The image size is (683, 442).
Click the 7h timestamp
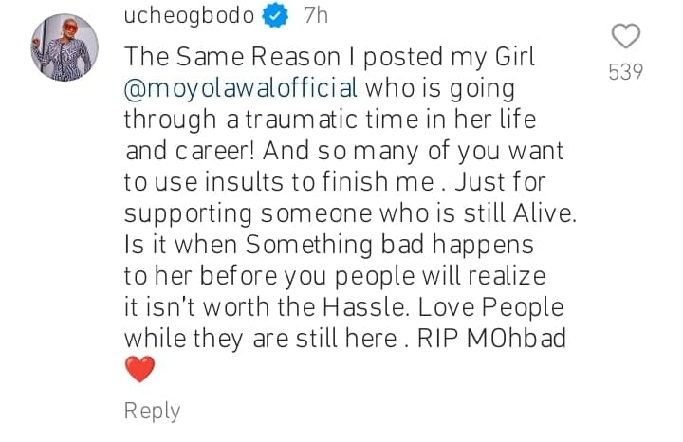pyautogui.click(x=316, y=16)
